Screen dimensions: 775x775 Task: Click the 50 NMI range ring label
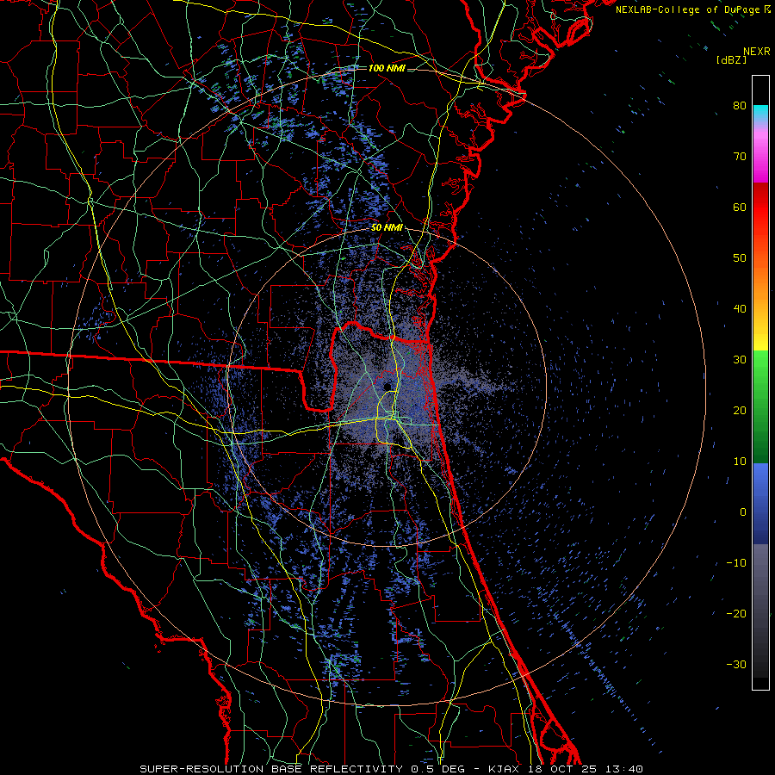pyautogui.click(x=387, y=228)
